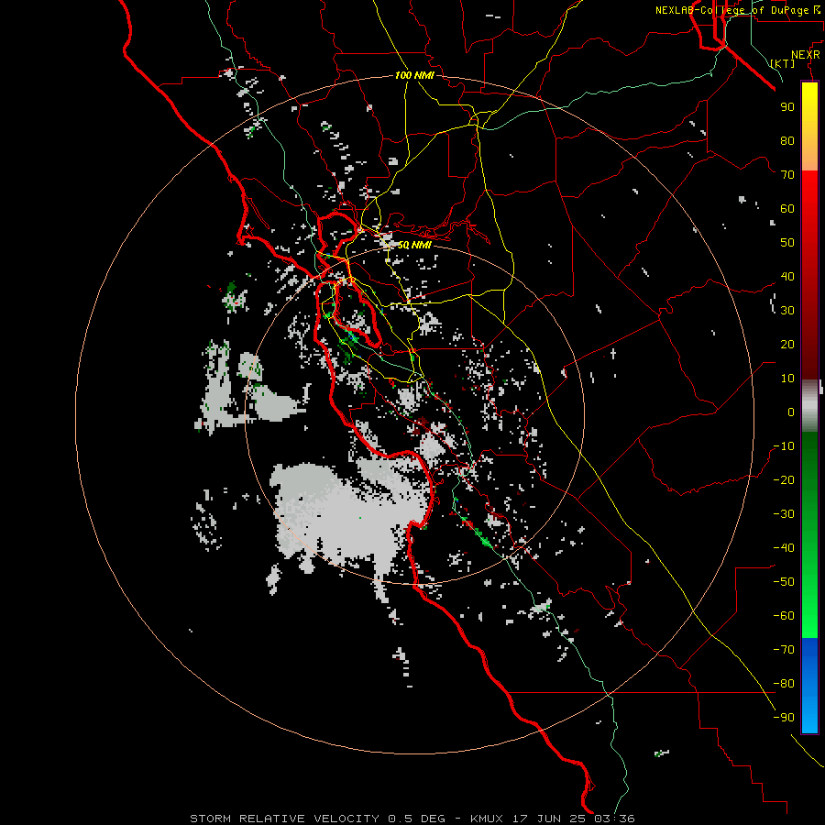The width and height of the screenshot is (825, 825).
Task: Click the -60 value on velocity scale
Action: click(x=784, y=616)
